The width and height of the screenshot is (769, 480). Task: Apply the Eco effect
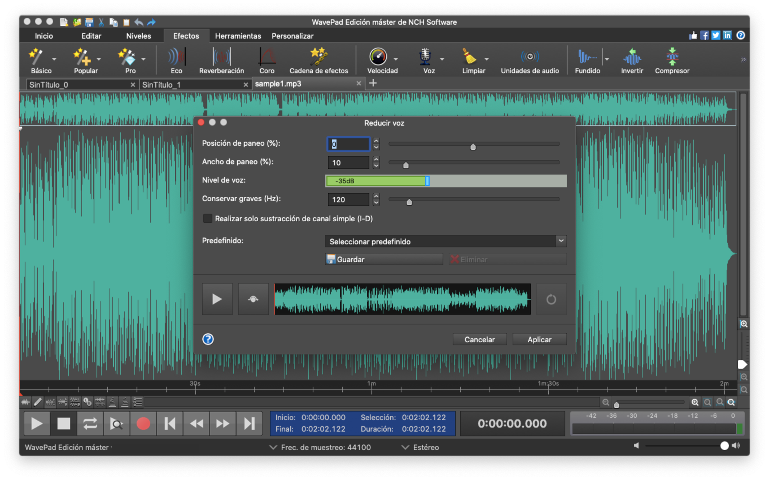176,61
